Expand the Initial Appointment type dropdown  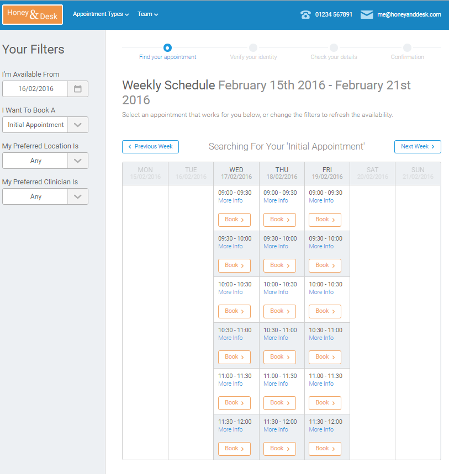coord(78,125)
